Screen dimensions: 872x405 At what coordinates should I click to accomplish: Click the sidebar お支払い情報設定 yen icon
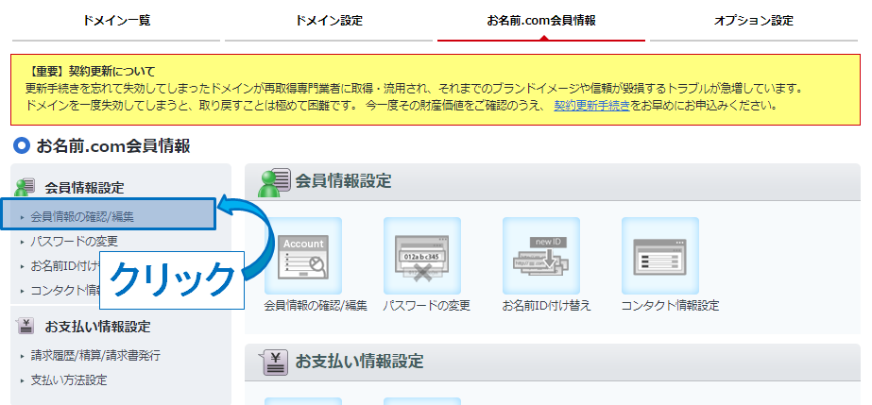pyautogui.click(x=26, y=326)
